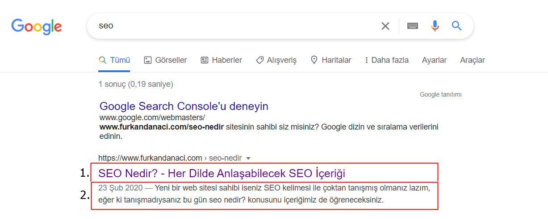Open the Araçlar tools option
This screenshot has height=219, width=548.
(473, 60)
